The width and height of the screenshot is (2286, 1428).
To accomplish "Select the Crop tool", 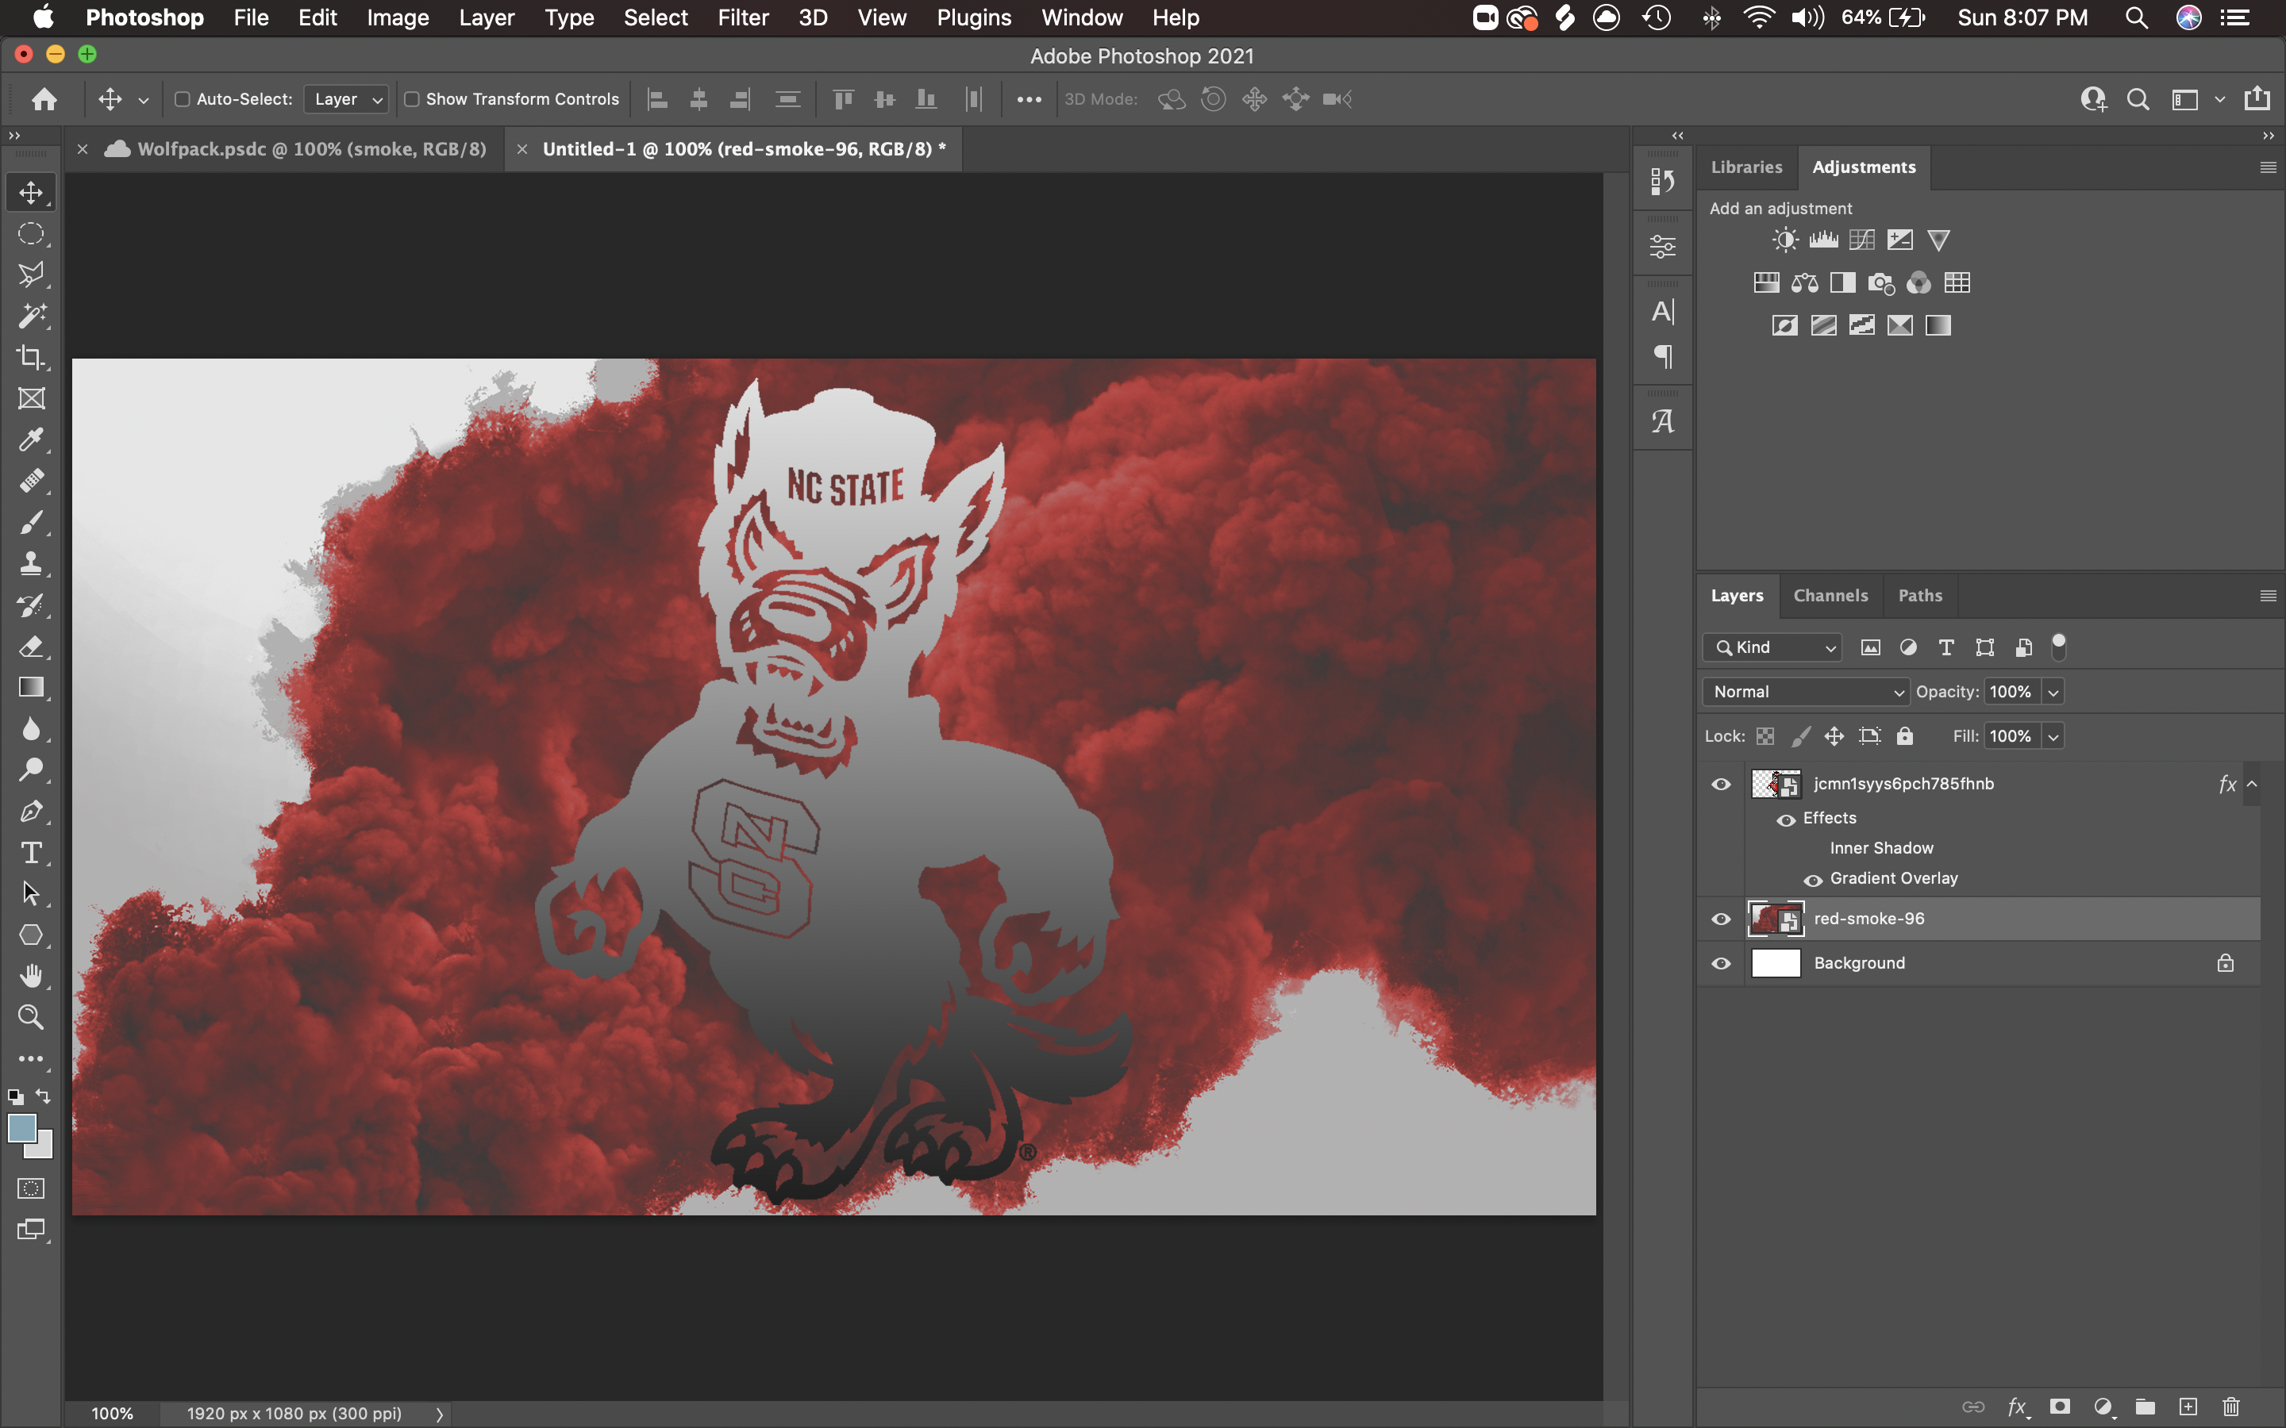I will (31, 357).
